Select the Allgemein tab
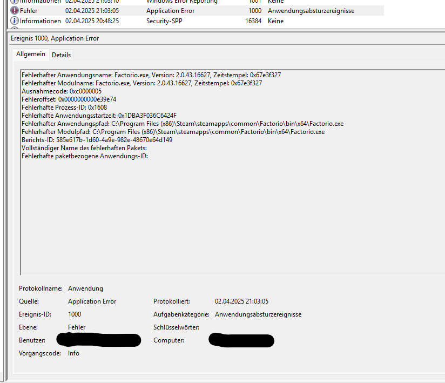Screen dimensions: 445x383 pos(31,55)
